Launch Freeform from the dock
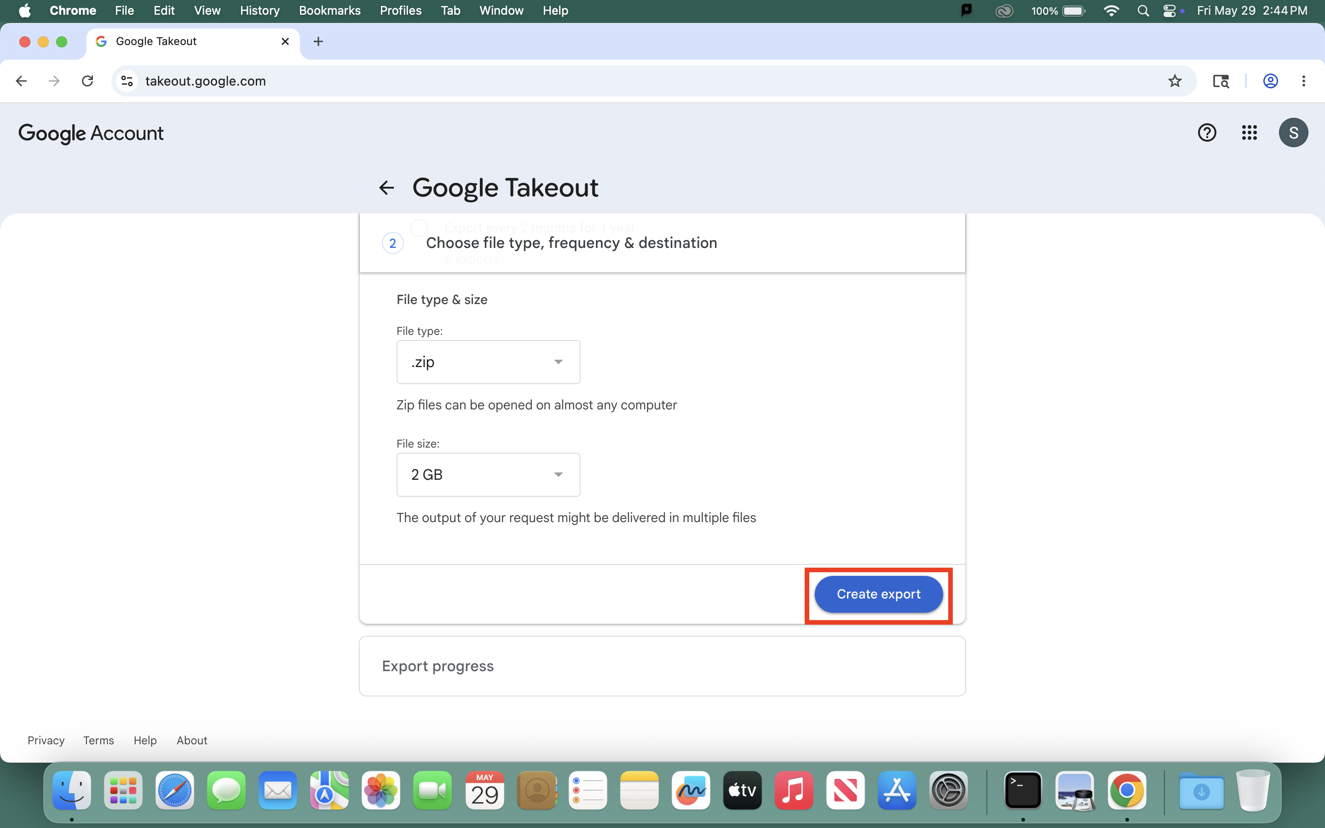1325x828 pixels. pos(691,790)
